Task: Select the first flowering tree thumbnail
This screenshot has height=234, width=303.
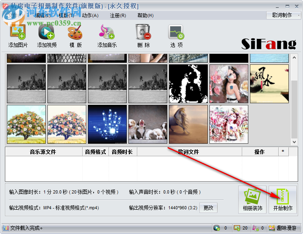Action: click(26, 124)
